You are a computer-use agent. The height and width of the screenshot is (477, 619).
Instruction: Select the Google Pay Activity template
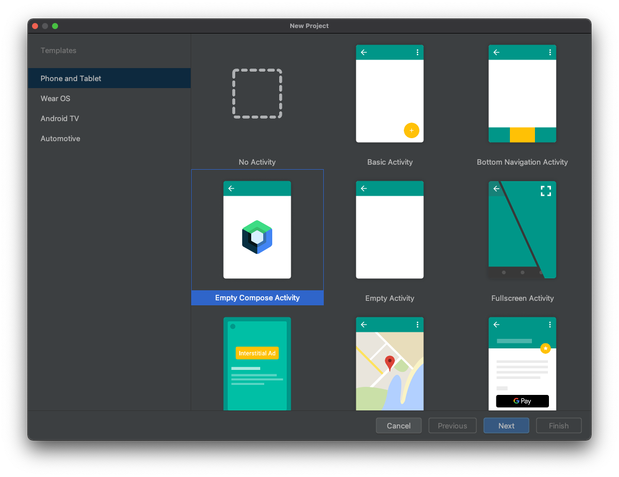(x=522, y=364)
